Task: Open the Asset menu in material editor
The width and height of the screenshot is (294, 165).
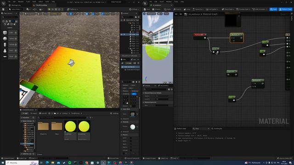Action: tap(161, 2)
